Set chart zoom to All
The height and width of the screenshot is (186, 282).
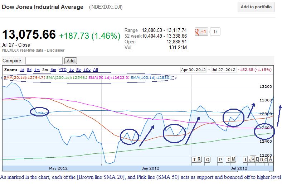pyautogui.click(x=96, y=70)
